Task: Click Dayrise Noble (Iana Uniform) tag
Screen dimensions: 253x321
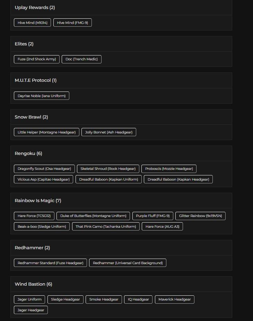Action: click(x=42, y=96)
